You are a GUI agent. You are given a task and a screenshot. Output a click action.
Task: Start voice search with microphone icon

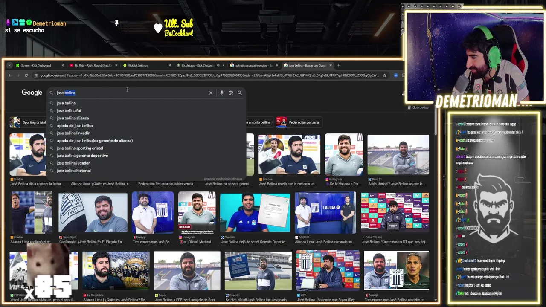[222, 93]
